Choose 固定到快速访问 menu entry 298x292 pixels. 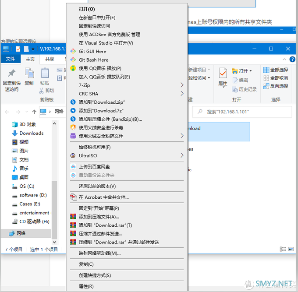tap(94, 26)
